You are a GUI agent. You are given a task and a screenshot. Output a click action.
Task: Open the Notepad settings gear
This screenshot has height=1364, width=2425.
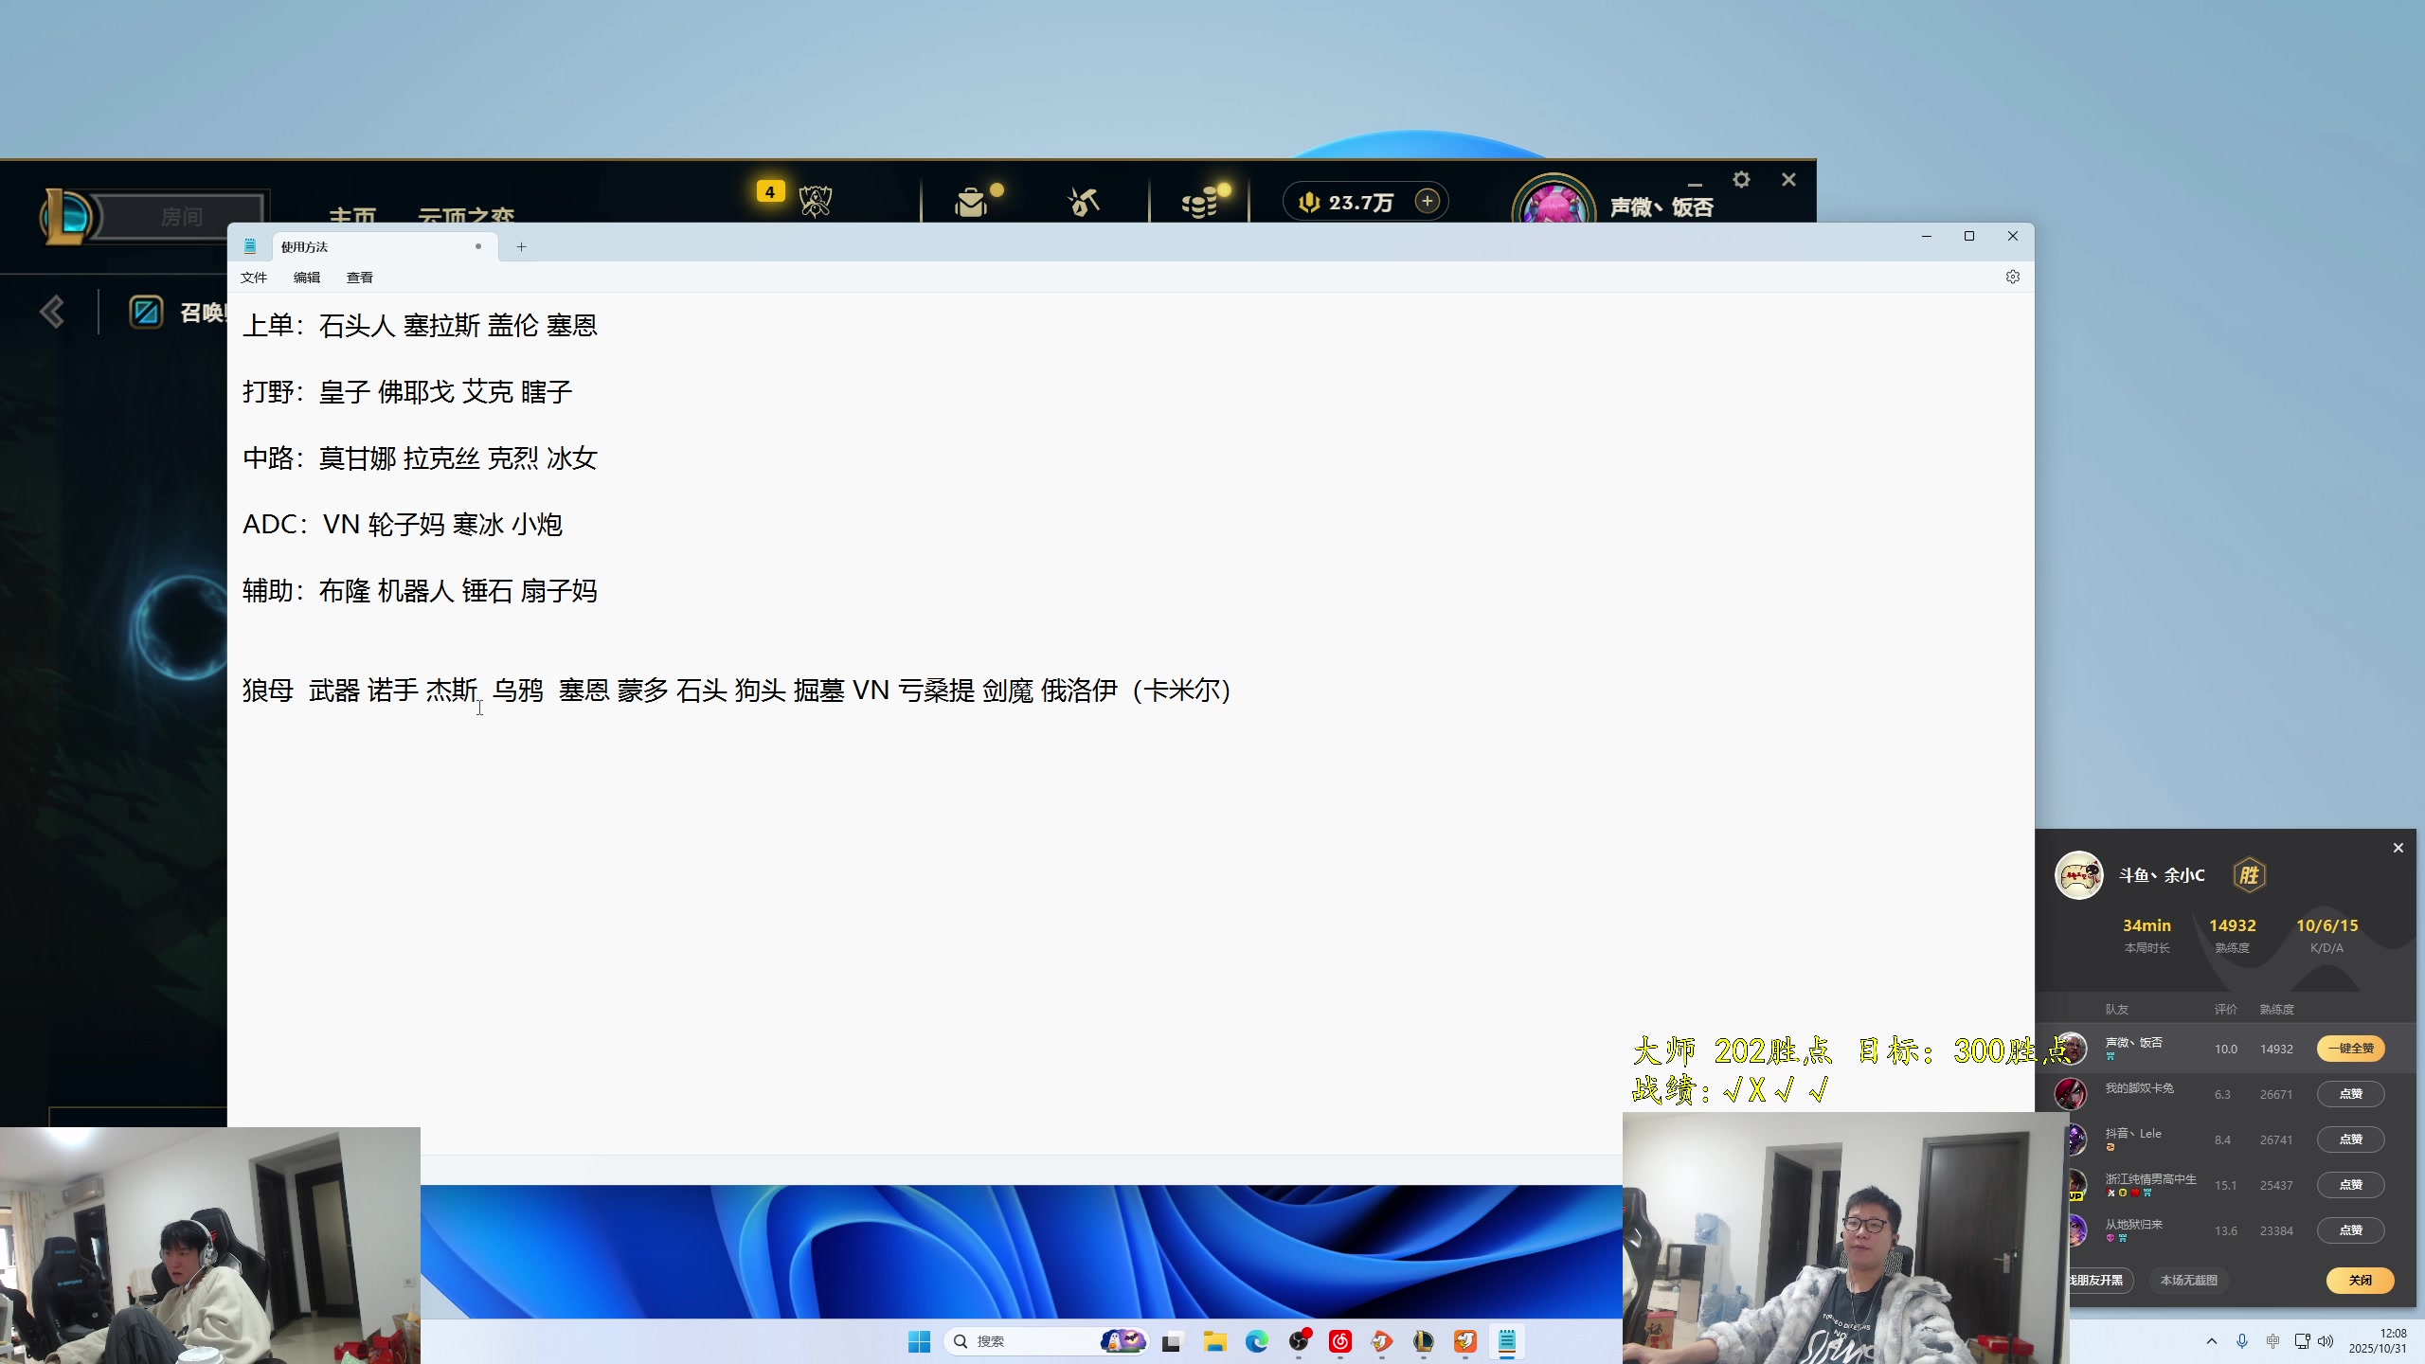(2012, 277)
